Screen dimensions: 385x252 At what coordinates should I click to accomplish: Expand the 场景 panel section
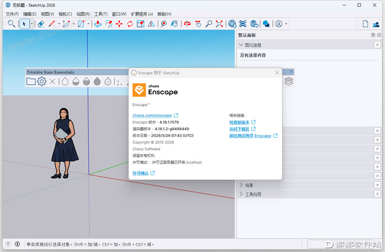241,185
